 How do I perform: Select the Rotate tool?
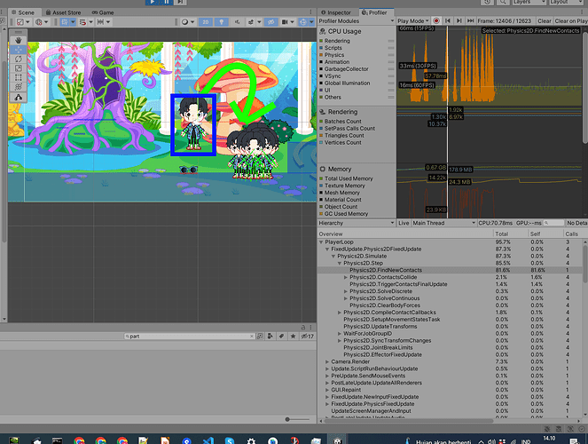(18, 59)
